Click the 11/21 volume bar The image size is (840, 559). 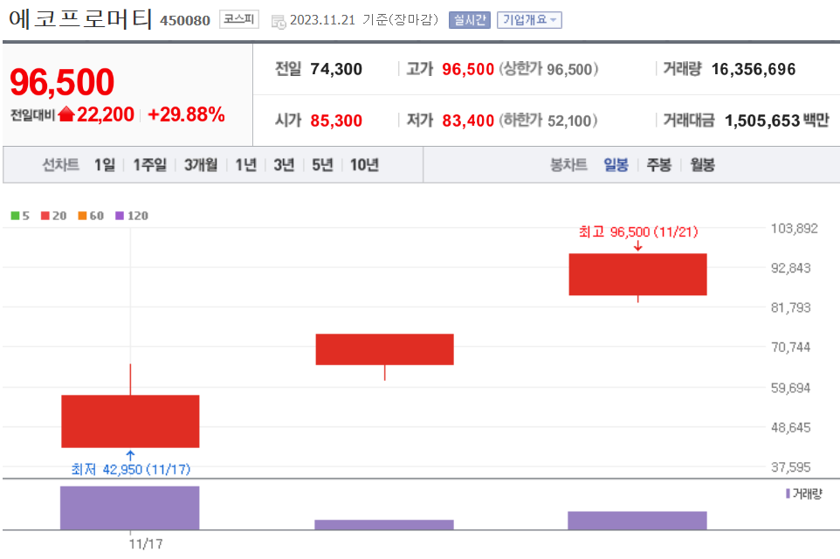[637, 521]
